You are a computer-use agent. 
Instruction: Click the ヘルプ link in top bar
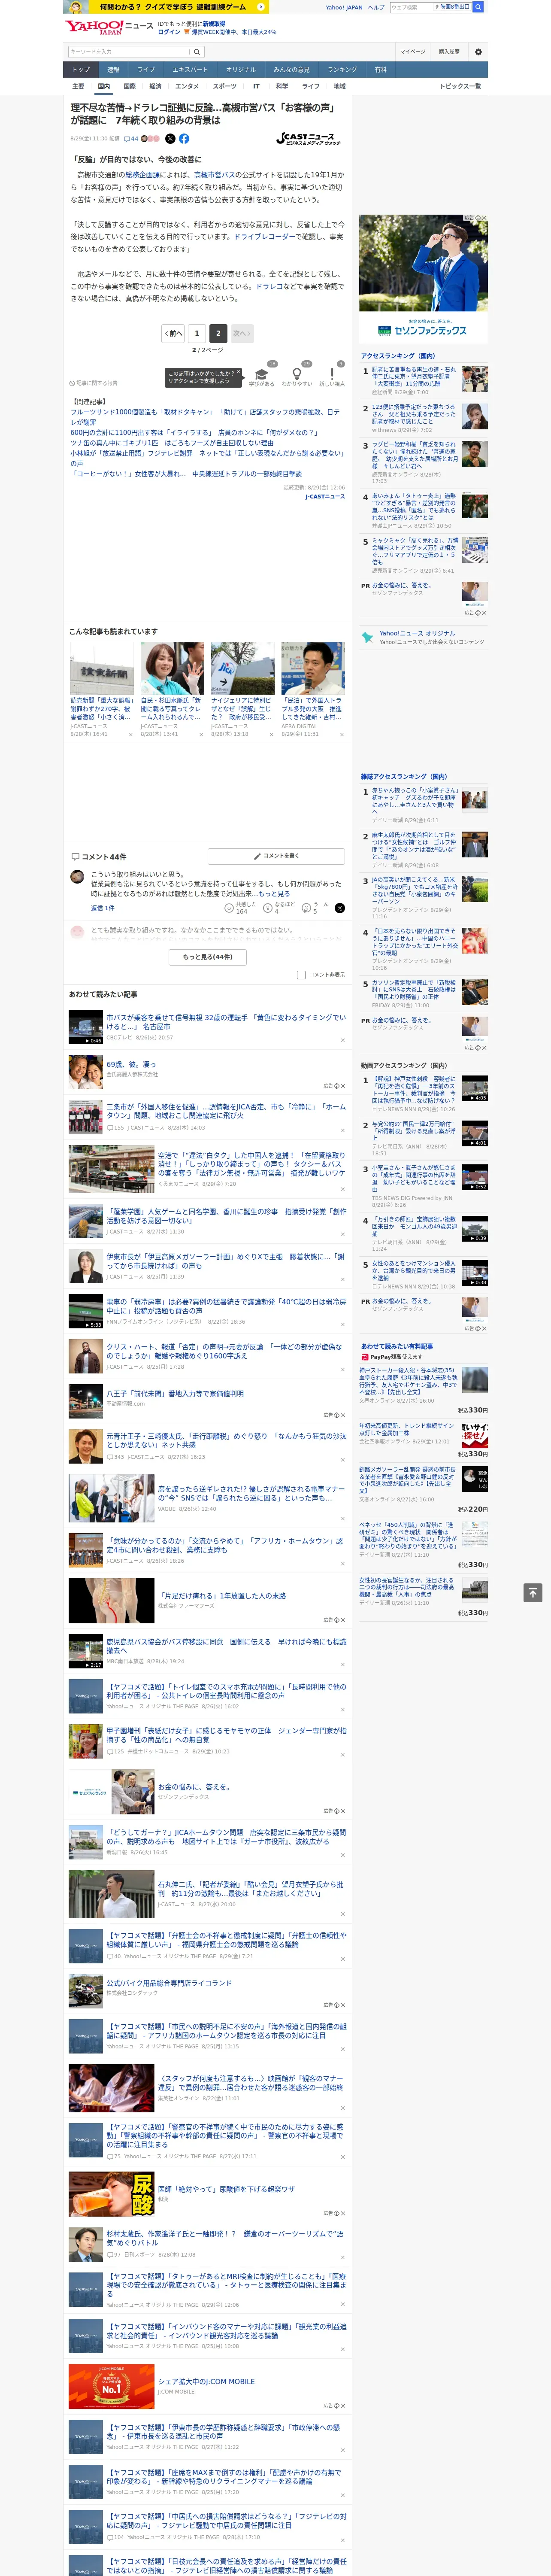click(376, 7)
